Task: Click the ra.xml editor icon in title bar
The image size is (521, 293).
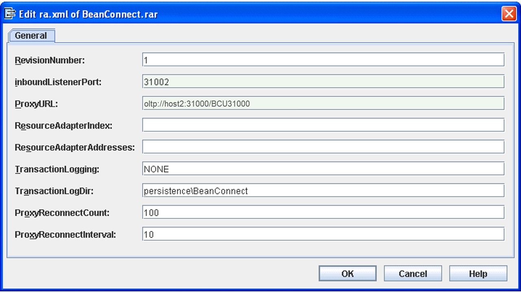Action: (x=10, y=14)
